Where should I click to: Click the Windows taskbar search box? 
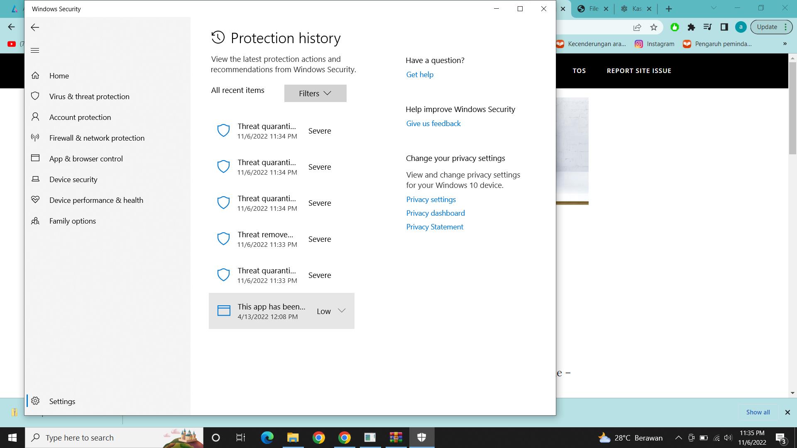click(x=100, y=438)
